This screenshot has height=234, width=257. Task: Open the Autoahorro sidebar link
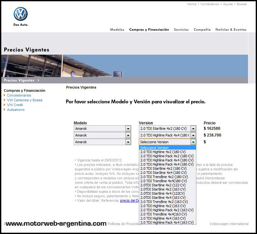pyautogui.click(x=16, y=110)
